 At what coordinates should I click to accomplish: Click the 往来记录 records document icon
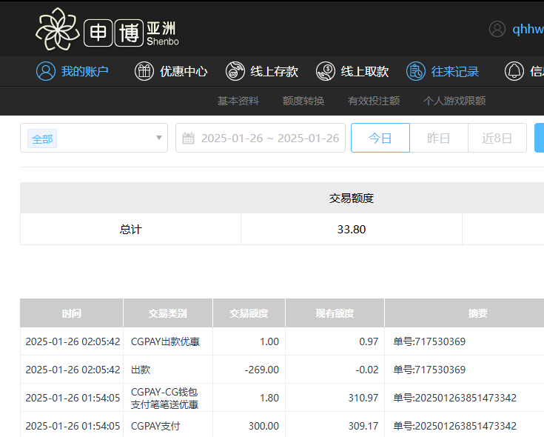coord(416,71)
